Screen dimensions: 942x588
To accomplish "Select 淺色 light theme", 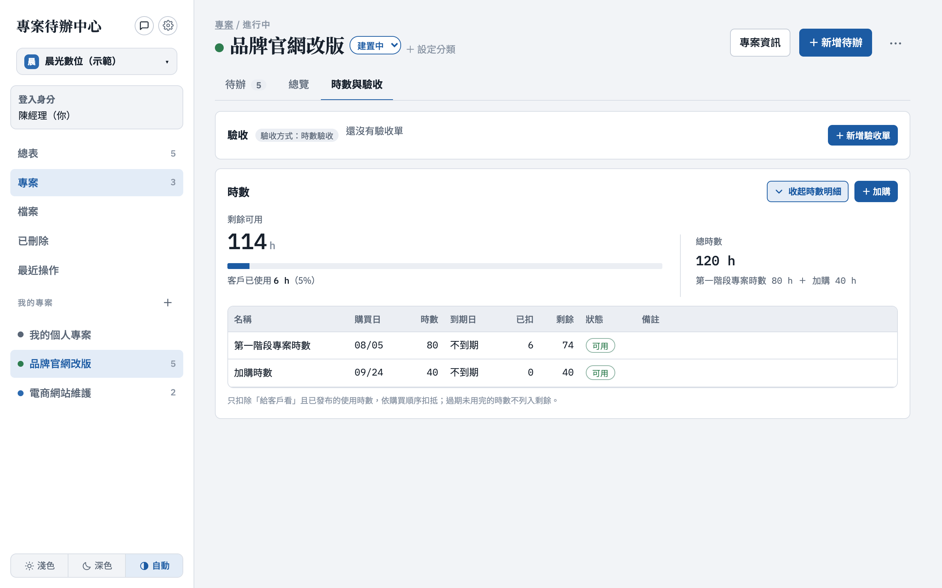I will tap(40, 566).
